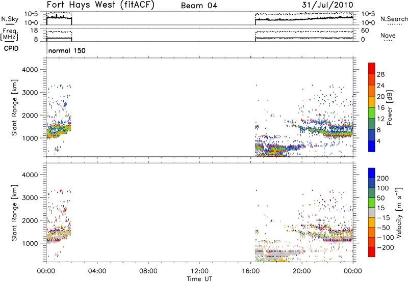Image resolution: width=408 pixels, height=282 pixels.
Task: Click the date text '31/Jul/2010'
Action: point(327,5)
